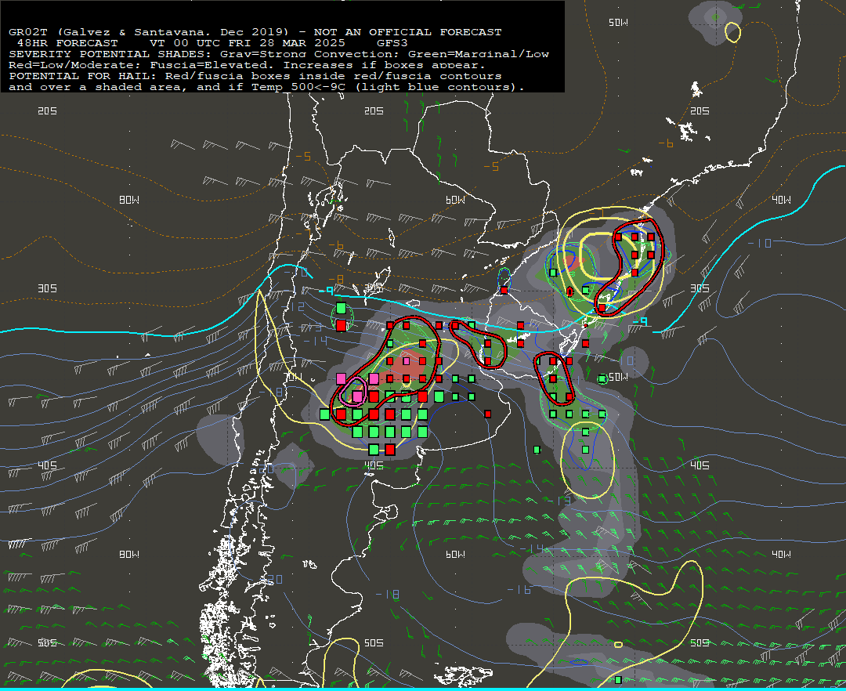
Task: Click the orange '-8' contour label
Action: pos(336,280)
